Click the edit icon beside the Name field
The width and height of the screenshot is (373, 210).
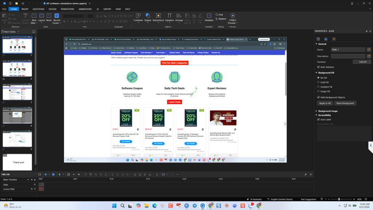(369, 50)
